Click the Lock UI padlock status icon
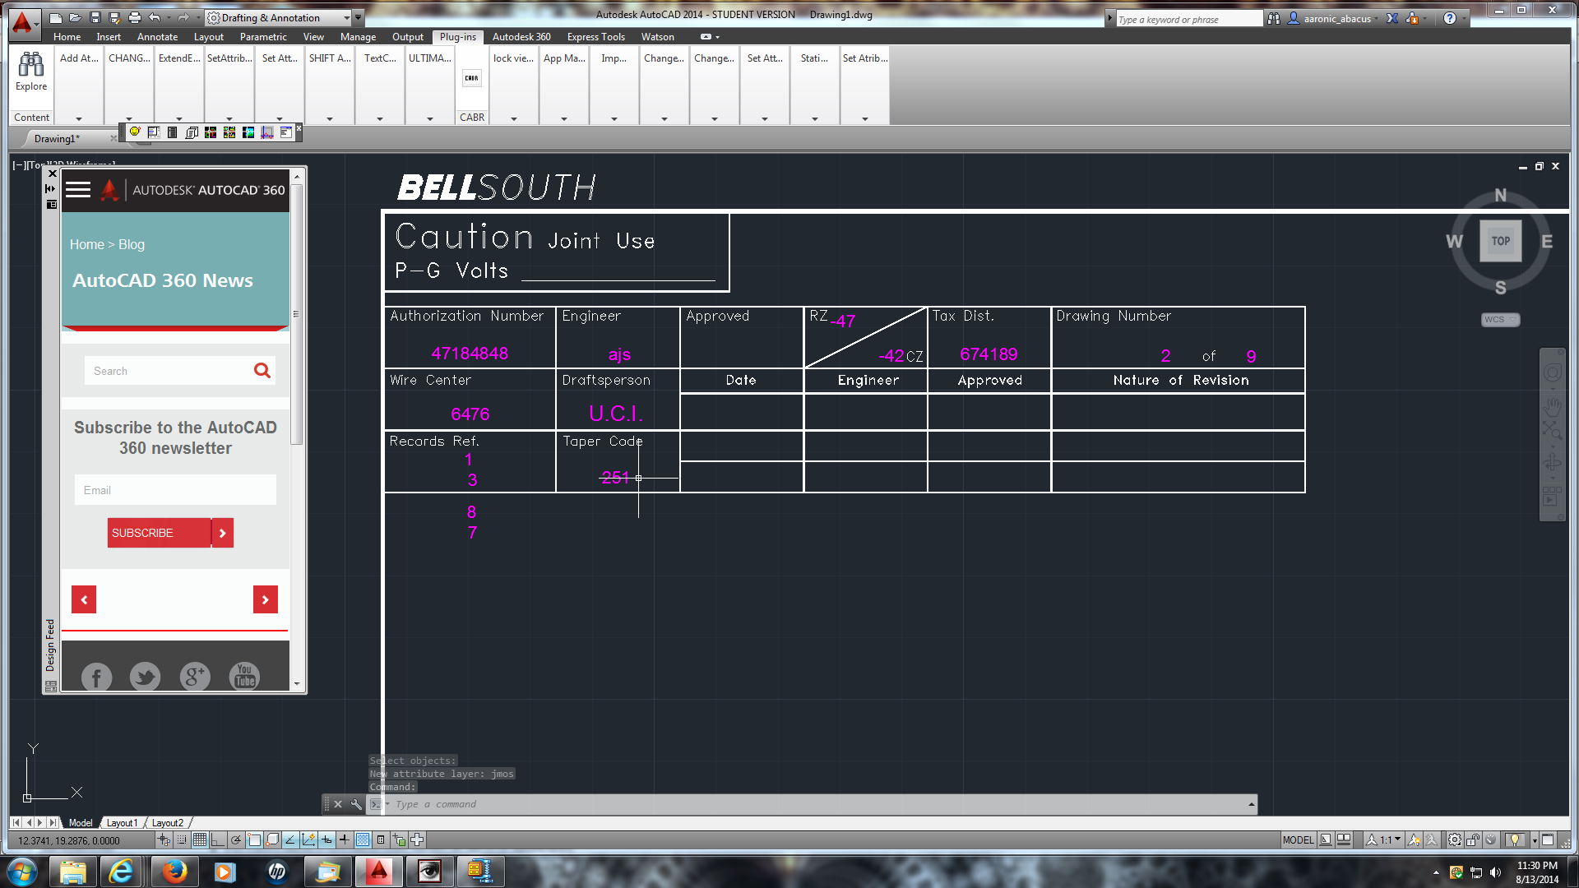This screenshot has height=888, width=1579. tap(1473, 839)
